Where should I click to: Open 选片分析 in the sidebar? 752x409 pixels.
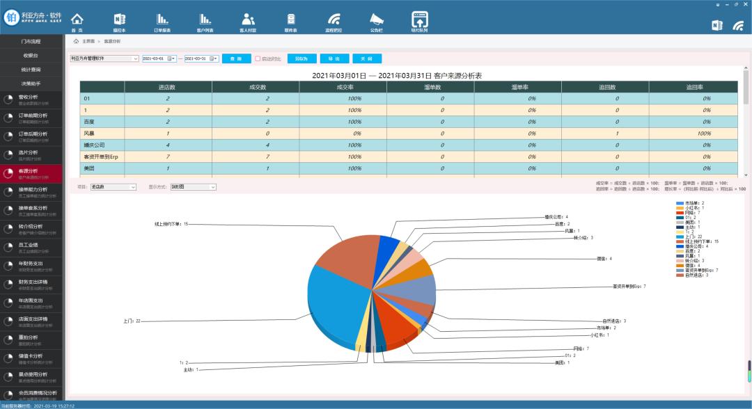click(x=31, y=155)
